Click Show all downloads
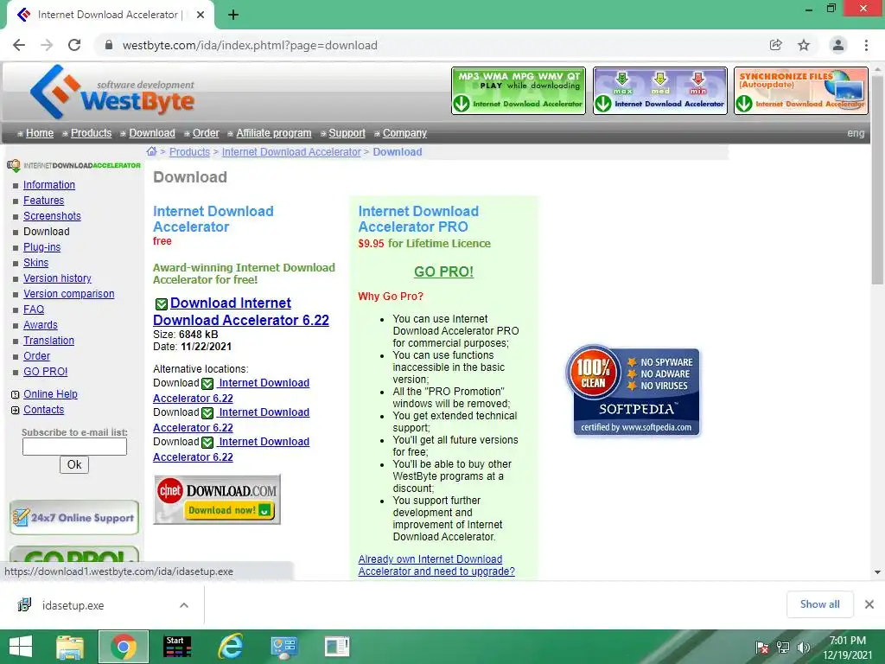The image size is (885, 664). [x=819, y=604]
